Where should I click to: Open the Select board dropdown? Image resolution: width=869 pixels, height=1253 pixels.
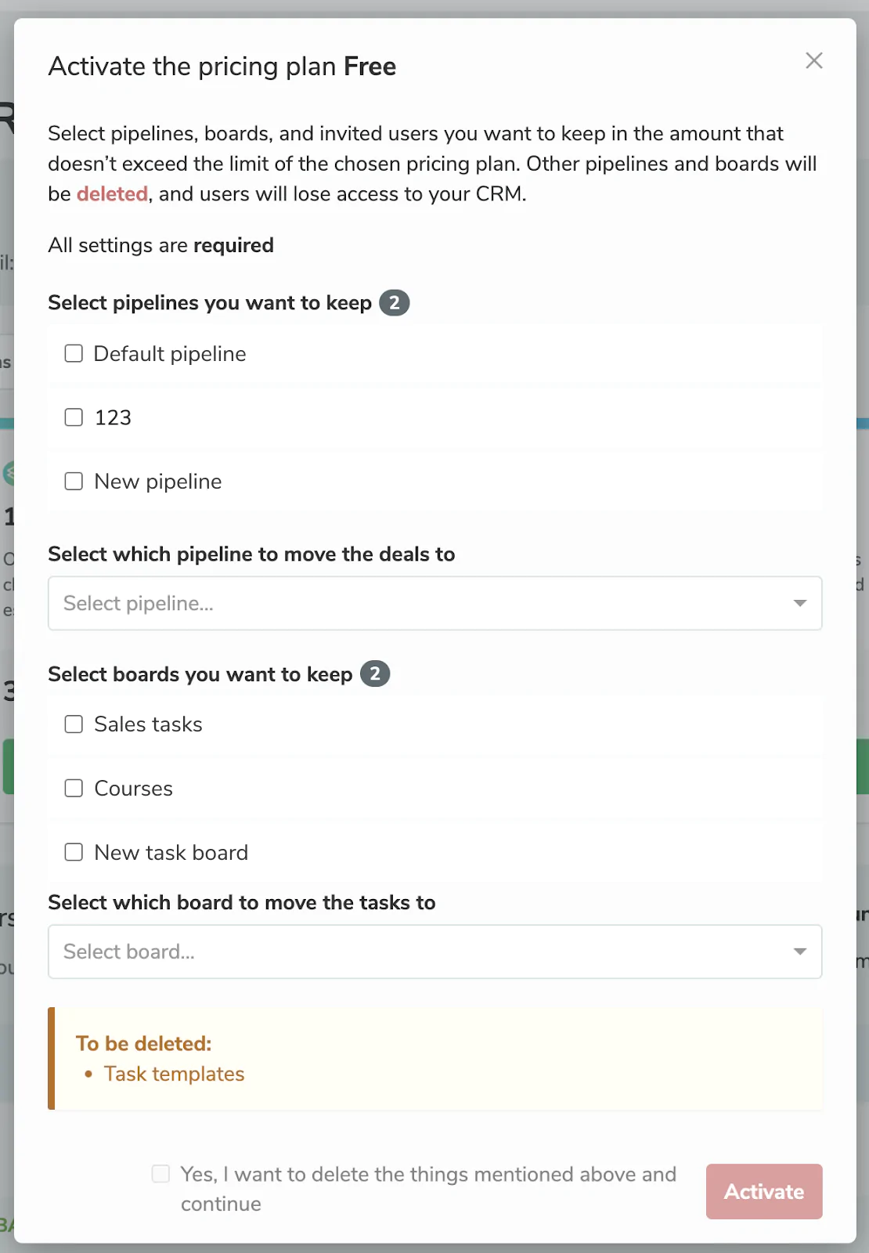[x=435, y=951]
